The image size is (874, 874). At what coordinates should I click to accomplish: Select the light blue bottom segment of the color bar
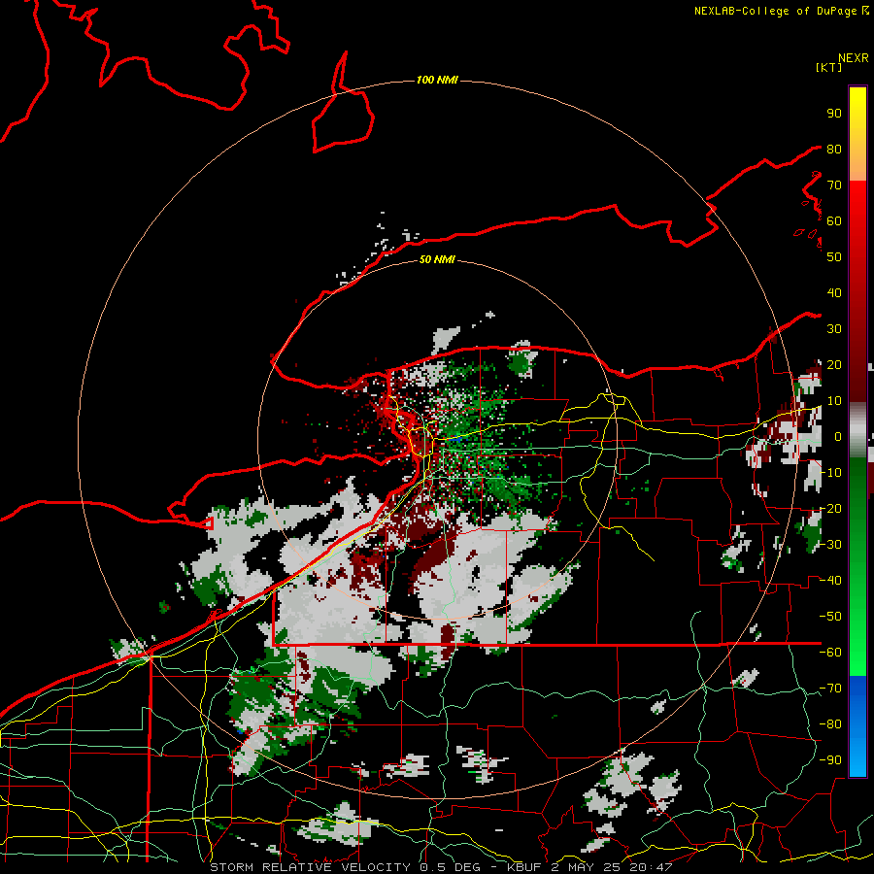point(857,756)
